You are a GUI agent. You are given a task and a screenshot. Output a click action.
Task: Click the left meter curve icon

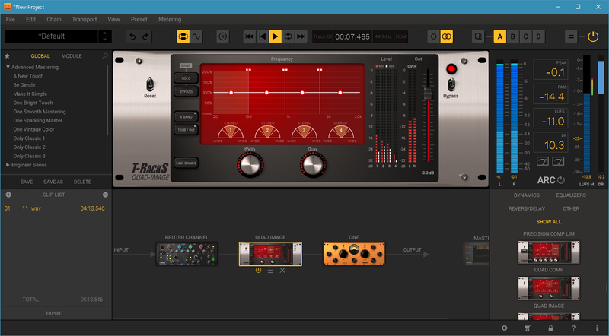point(543,161)
